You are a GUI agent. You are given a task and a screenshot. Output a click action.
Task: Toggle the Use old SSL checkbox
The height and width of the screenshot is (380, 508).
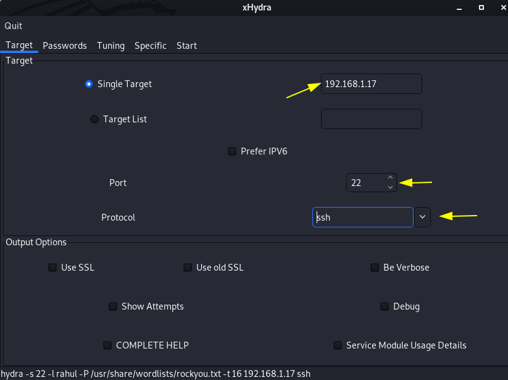[x=188, y=268]
